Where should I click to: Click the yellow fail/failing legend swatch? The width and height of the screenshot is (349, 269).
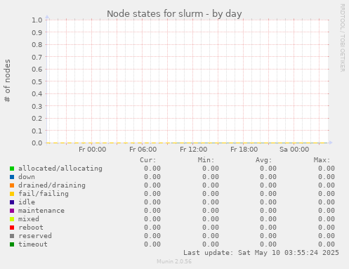(12, 194)
